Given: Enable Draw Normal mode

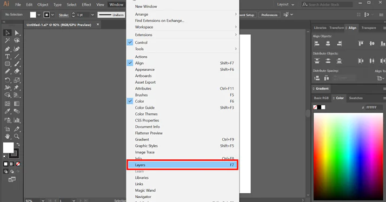Looking at the screenshot, I should [x=5, y=172].
